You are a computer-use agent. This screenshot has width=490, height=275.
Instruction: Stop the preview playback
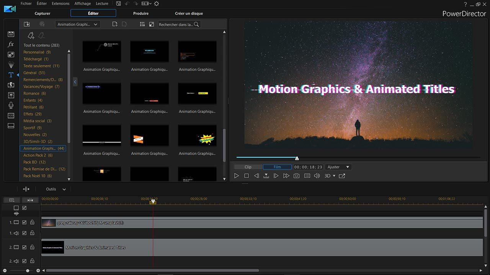pyautogui.click(x=247, y=176)
